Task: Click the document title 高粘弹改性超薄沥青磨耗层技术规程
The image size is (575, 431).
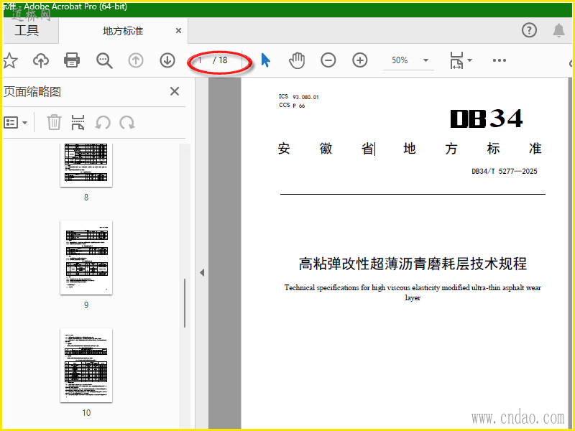Action: click(x=413, y=264)
